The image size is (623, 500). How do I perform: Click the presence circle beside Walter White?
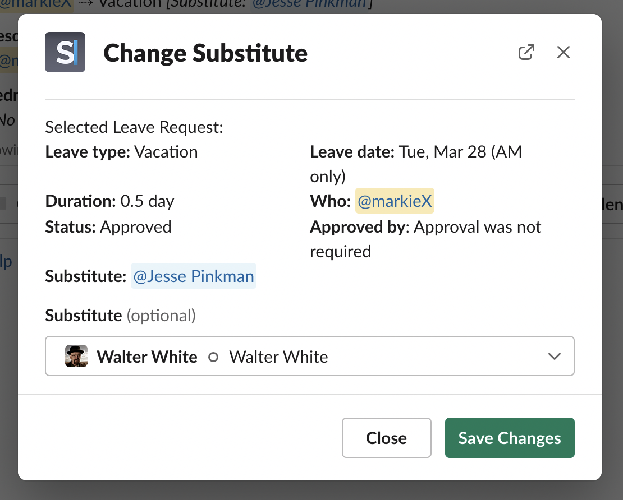pos(213,357)
